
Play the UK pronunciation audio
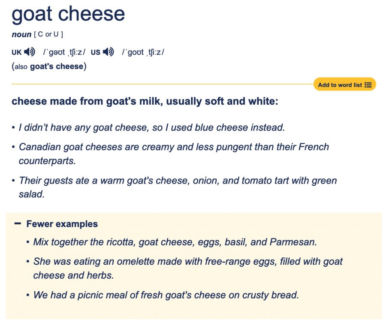point(29,52)
